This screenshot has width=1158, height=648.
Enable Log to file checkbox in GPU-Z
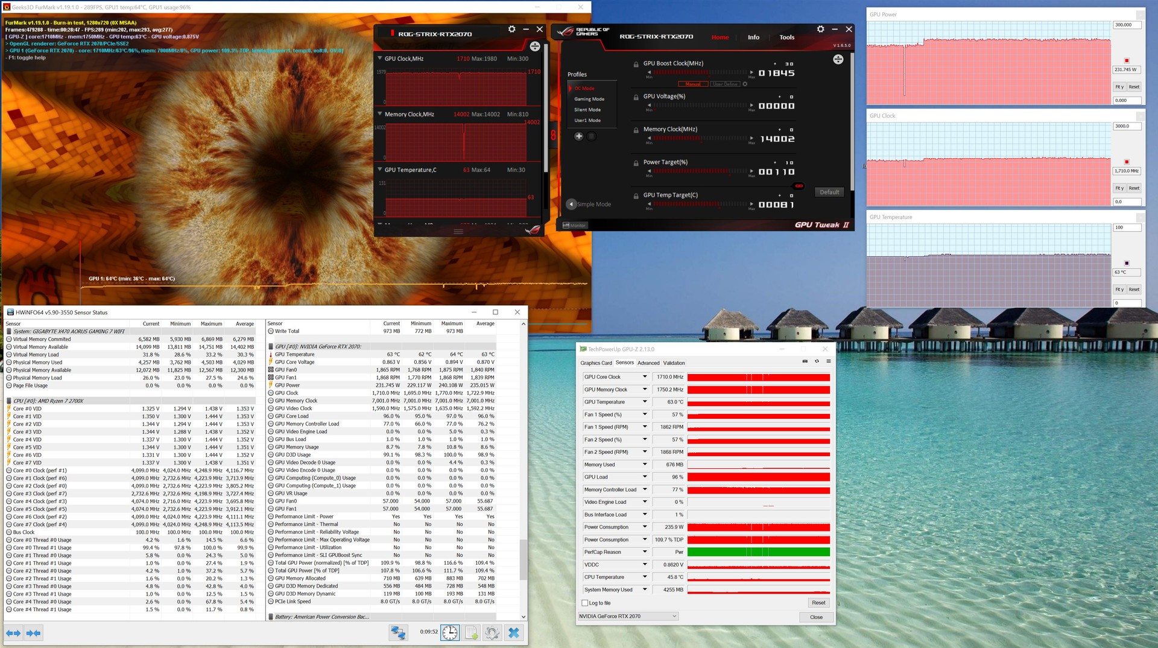coord(584,603)
